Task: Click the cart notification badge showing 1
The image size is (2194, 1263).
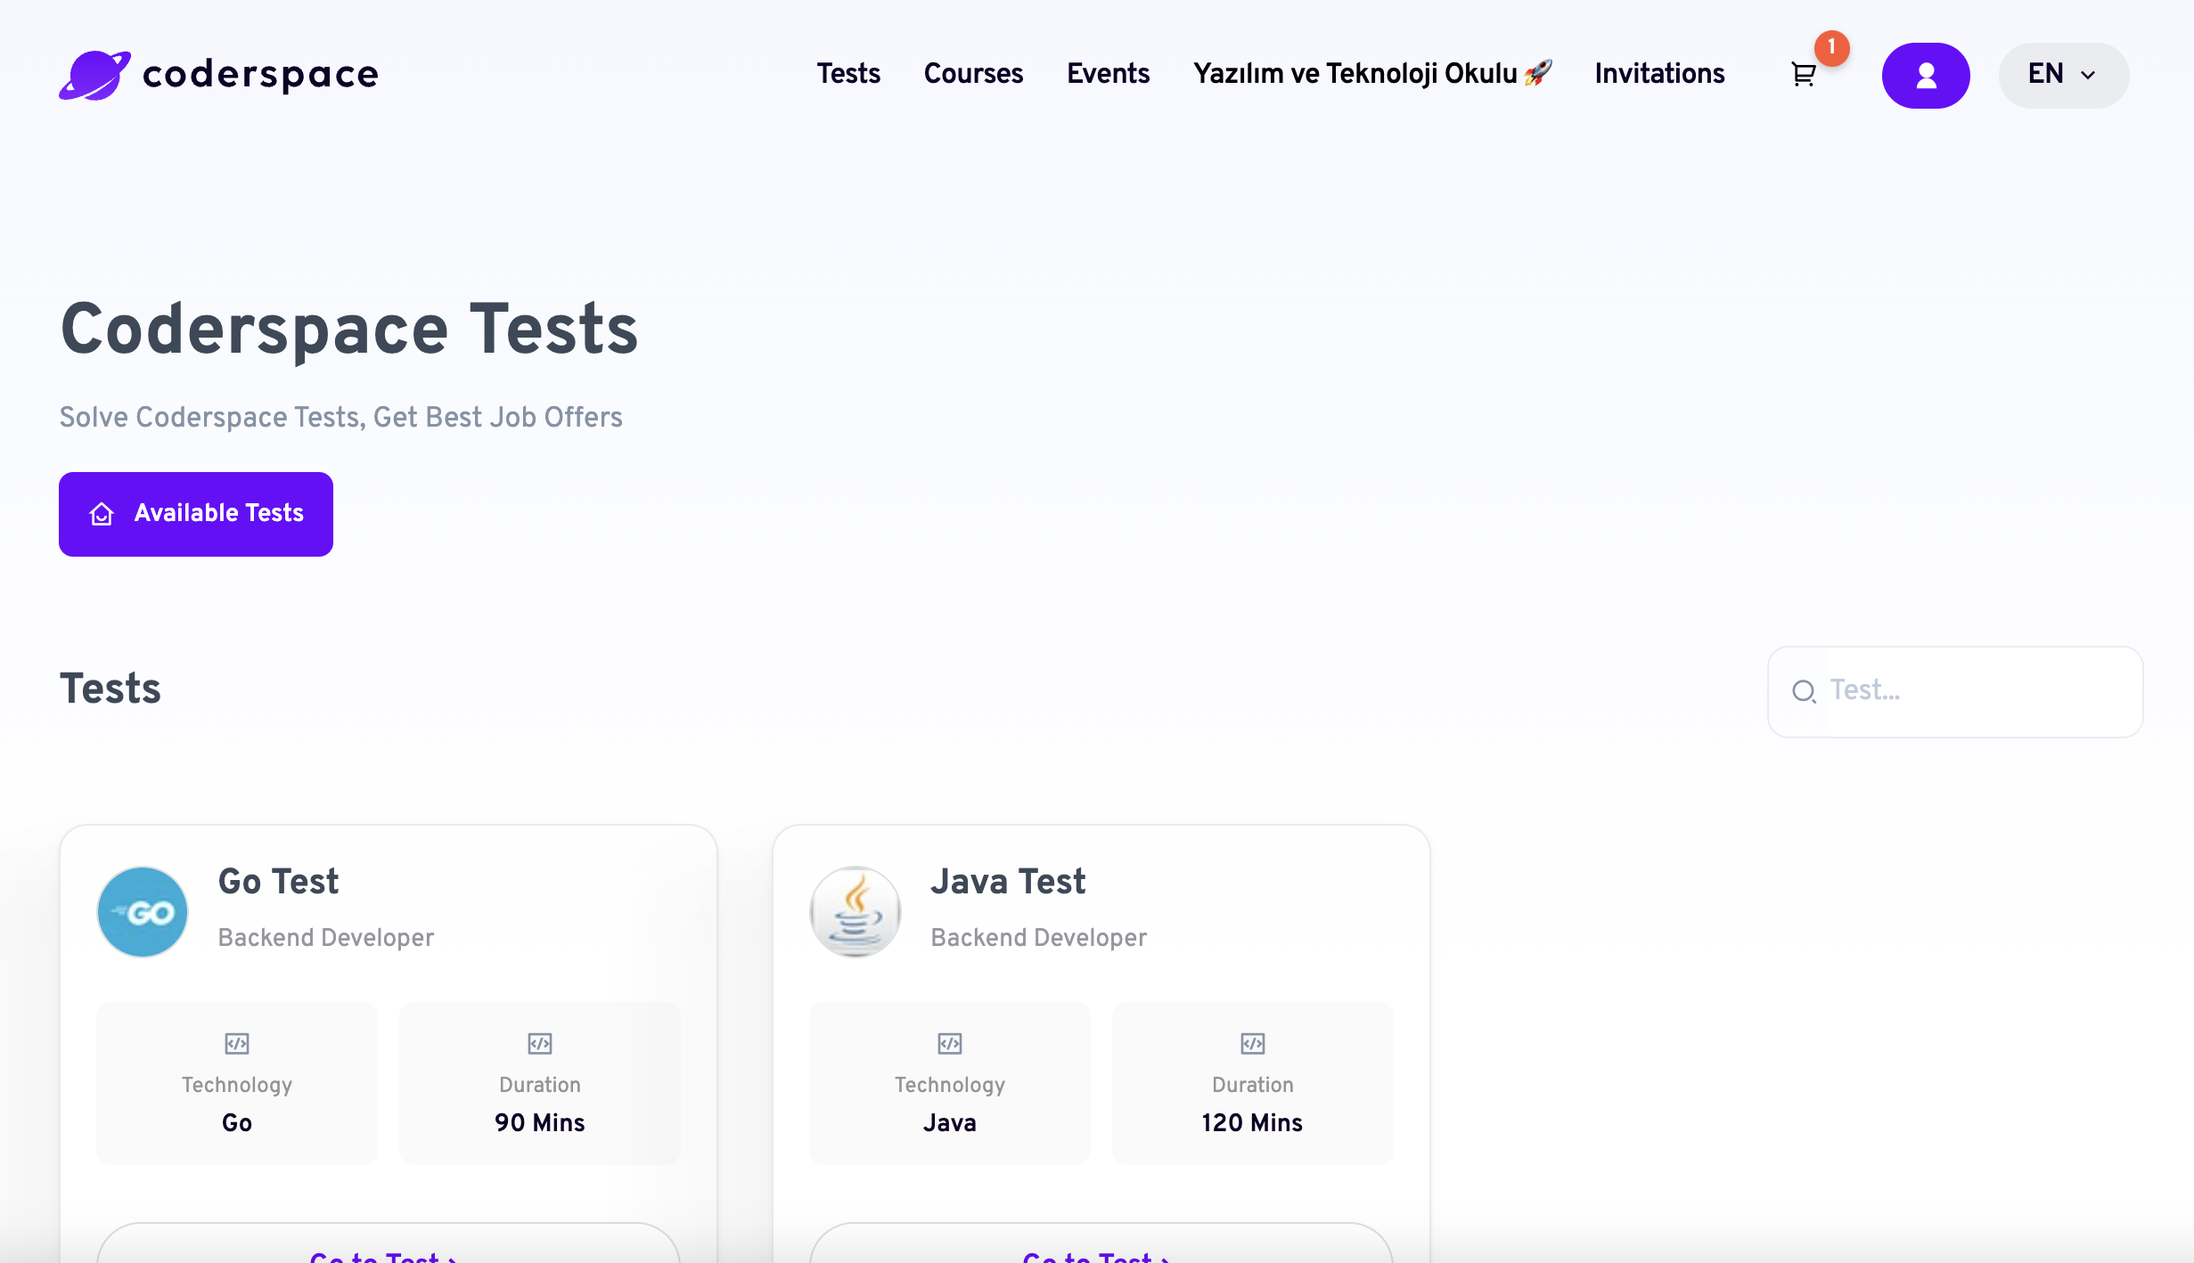Action: coord(1831,48)
